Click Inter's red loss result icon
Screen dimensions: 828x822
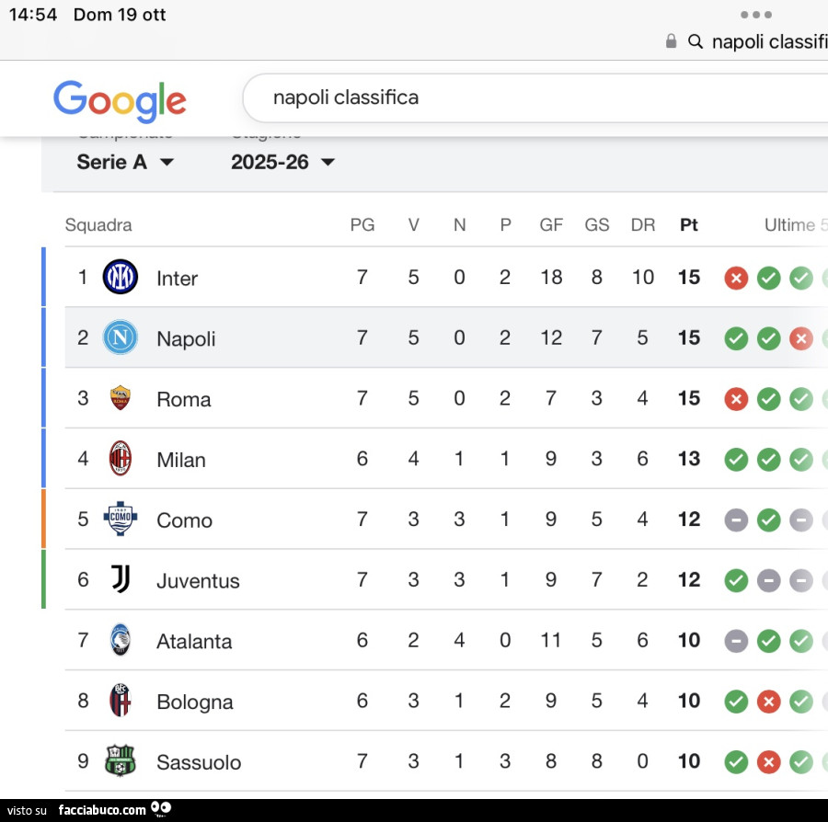point(736,278)
